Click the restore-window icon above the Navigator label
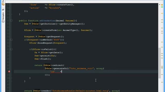 [x=3, y=10]
